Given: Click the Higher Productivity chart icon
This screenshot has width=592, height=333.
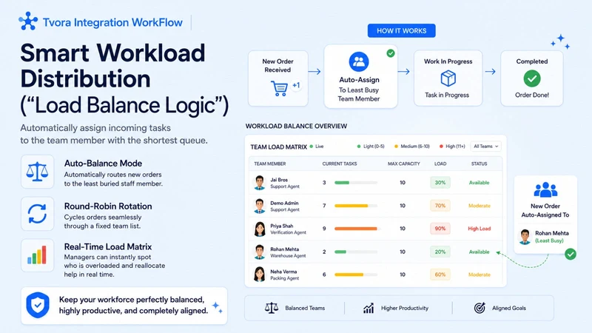Looking at the screenshot, I should coord(369,308).
